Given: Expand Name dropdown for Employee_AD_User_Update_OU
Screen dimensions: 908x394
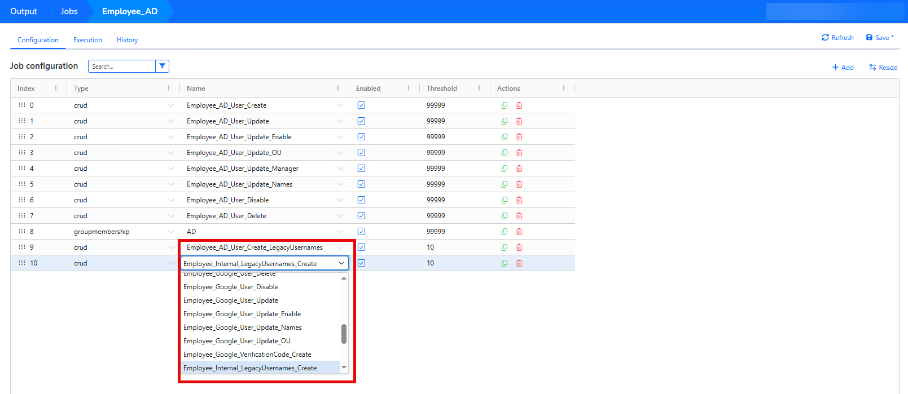Looking at the screenshot, I should (340, 153).
